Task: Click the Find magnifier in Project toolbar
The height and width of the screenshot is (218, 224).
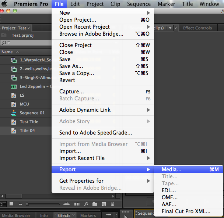Action: (86, 204)
